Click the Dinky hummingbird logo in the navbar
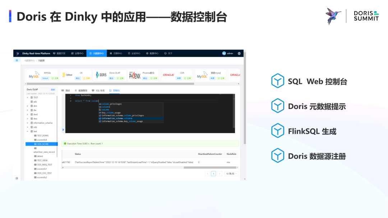The height and width of the screenshot is (218, 388). tap(18, 53)
